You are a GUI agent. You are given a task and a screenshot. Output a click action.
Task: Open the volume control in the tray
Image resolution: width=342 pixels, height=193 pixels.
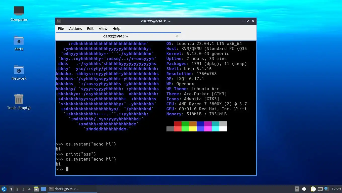point(304,189)
